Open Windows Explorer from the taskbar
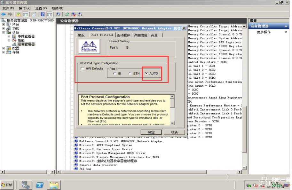This screenshot has width=292, height=190. click(54, 185)
